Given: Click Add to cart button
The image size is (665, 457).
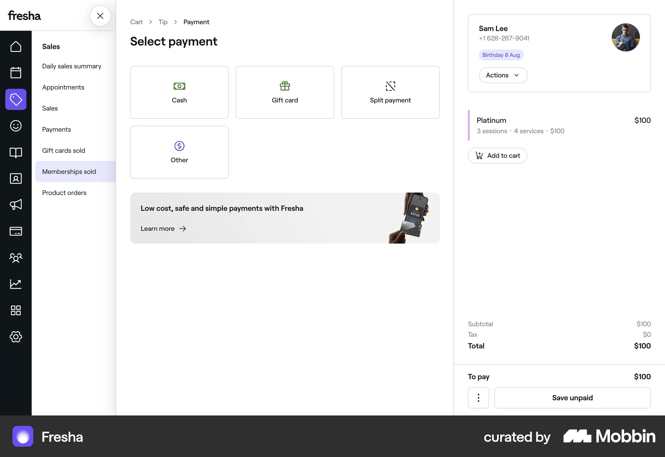Looking at the screenshot, I should click(x=497, y=156).
